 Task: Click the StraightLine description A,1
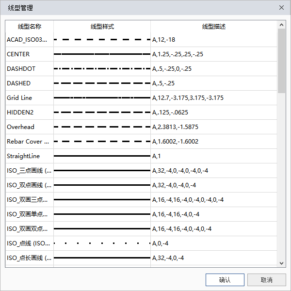coord(156,156)
